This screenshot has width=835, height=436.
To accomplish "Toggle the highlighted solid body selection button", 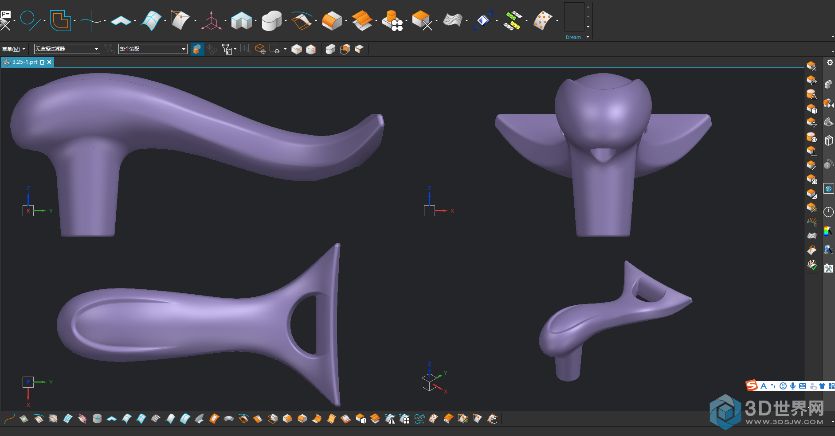I will click(197, 49).
